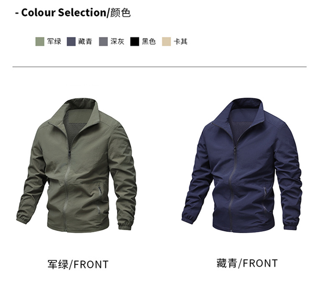Open the navy blue jacket image
This screenshot has width=330, height=282.
tap(242, 165)
